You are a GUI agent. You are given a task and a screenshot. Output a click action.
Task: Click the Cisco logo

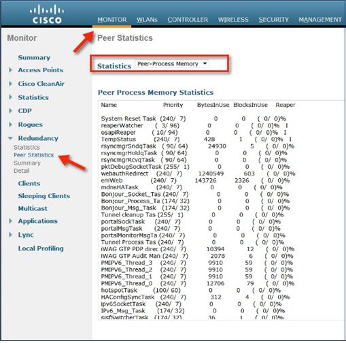click(x=47, y=15)
